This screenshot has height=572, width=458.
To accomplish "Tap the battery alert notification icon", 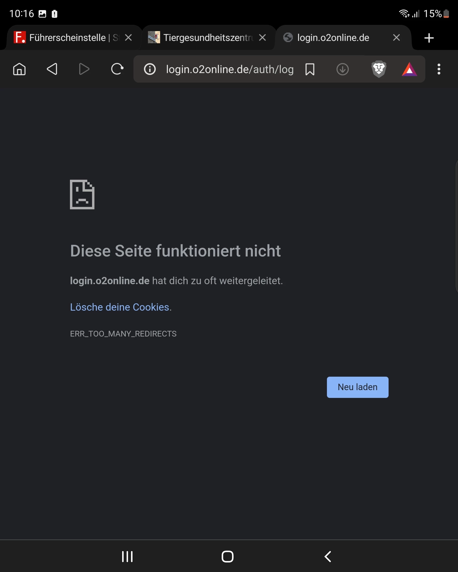I will pyautogui.click(x=54, y=14).
